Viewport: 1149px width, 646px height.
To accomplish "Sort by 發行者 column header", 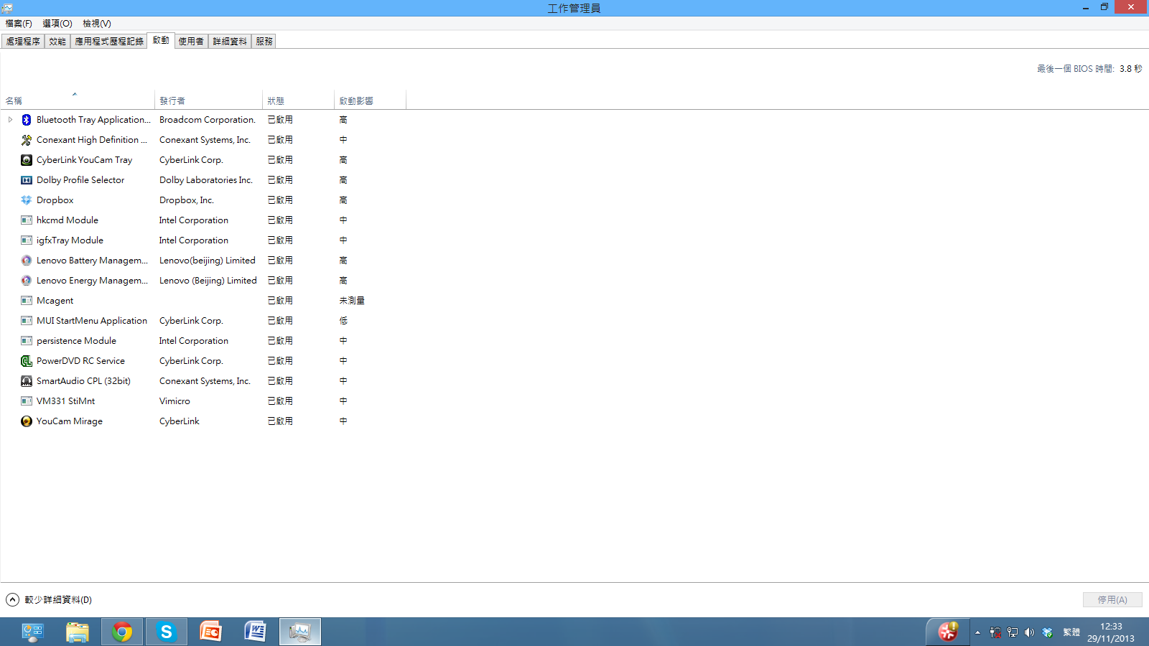I will 208,100.
